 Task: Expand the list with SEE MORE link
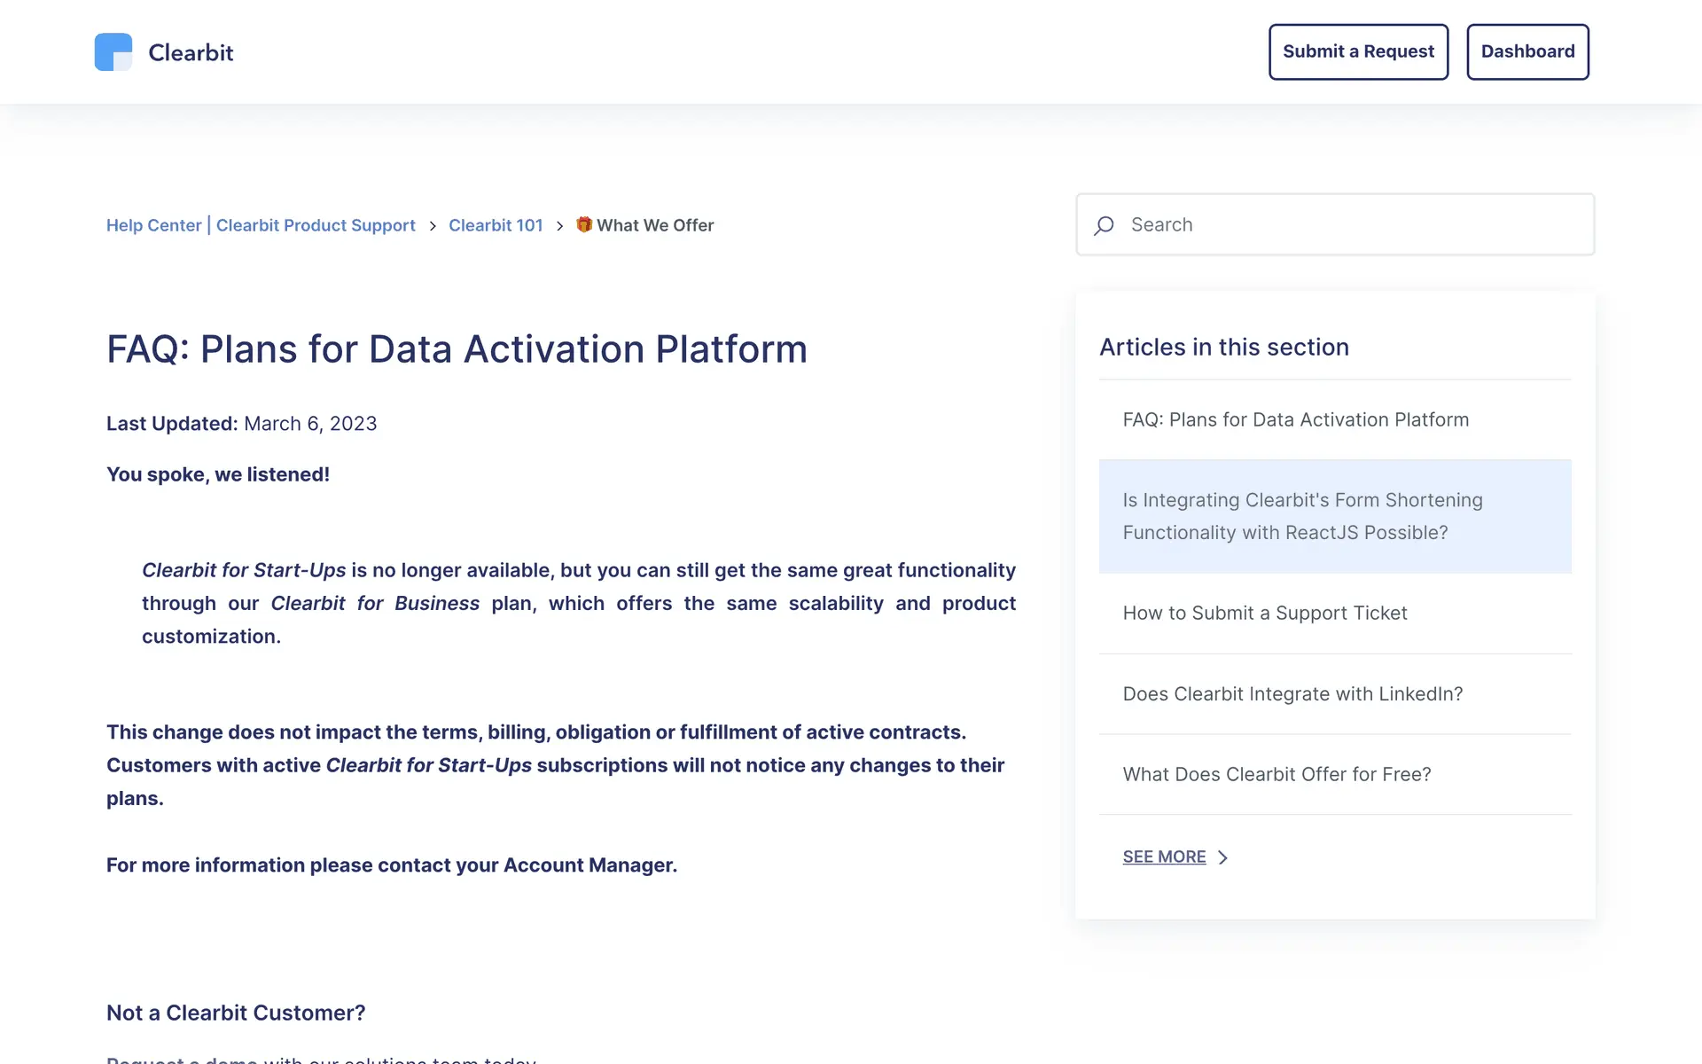1164,857
